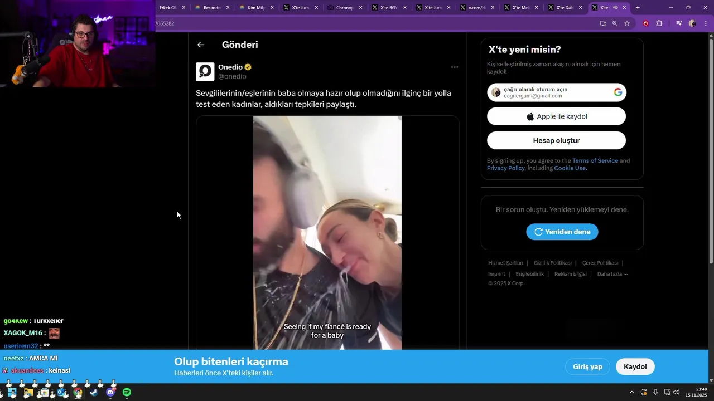The height and width of the screenshot is (401, 714).
Task: Open Outlook from the taskbar
Action: [x=61, y=393]
